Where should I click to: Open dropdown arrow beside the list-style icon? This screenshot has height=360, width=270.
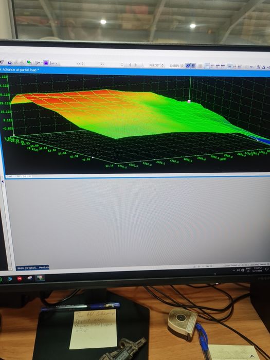coord(42,63)
